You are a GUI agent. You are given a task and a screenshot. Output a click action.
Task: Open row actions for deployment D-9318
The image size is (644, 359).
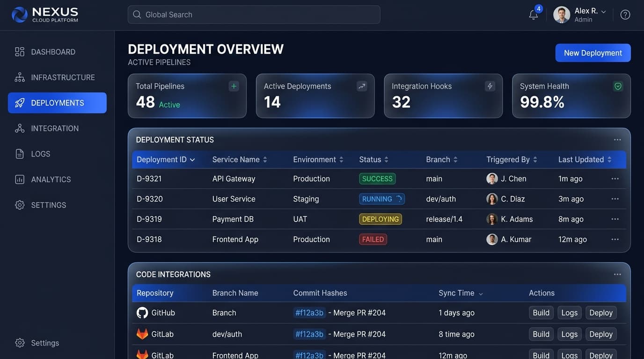615,239
